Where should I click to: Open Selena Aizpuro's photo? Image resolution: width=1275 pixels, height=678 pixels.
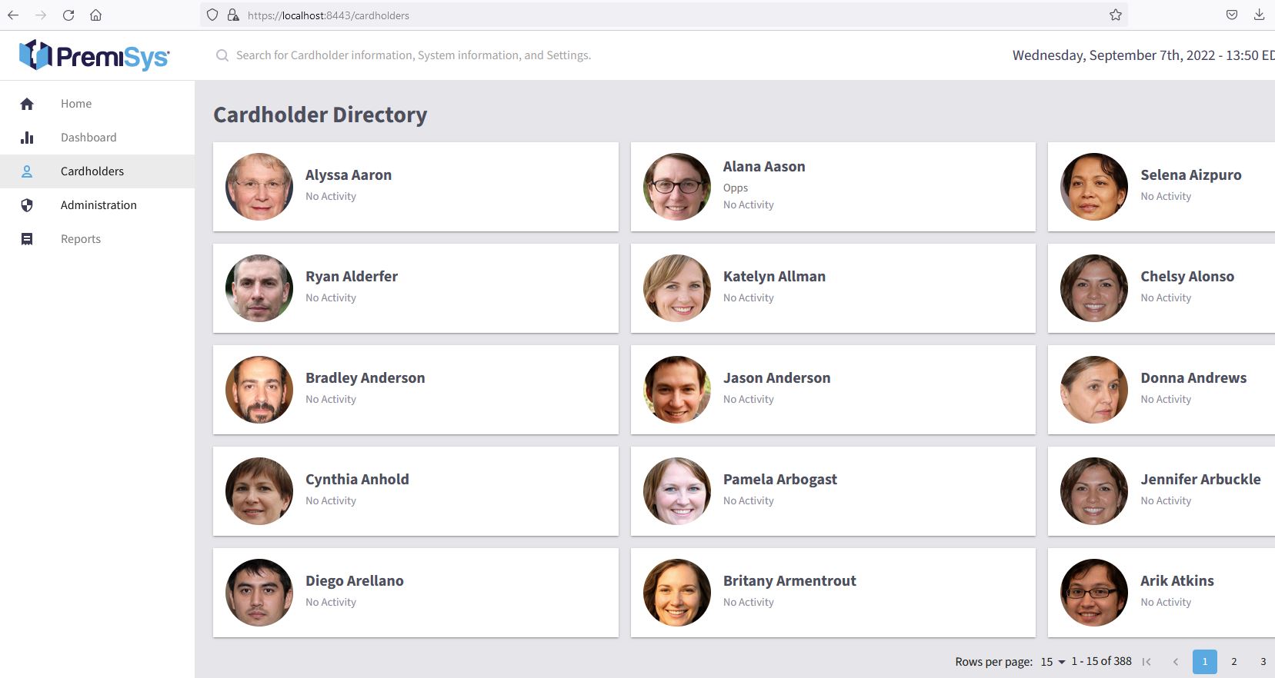[x=1094, y=187]
